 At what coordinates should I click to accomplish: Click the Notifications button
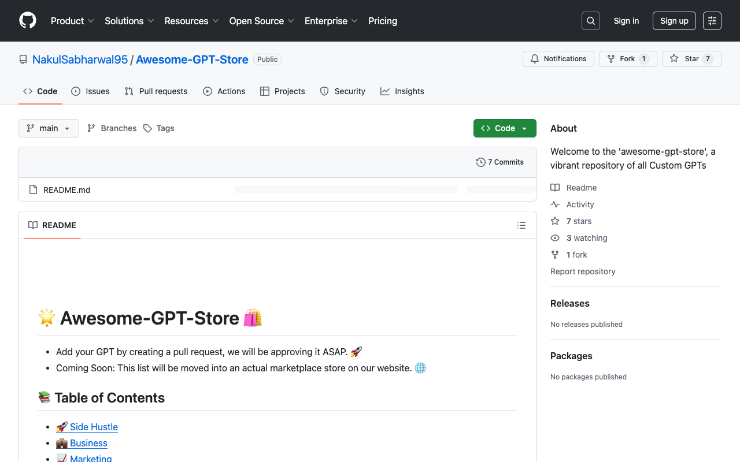[x=558, y=59]
